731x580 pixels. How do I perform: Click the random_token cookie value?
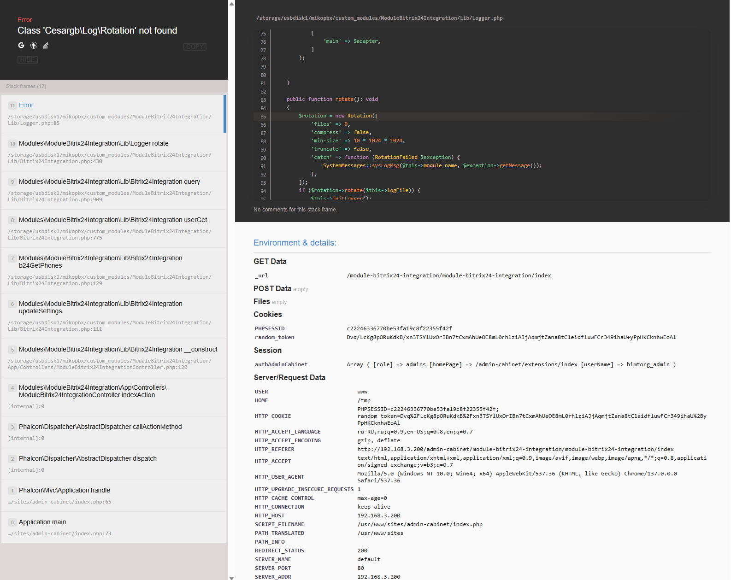coord(511,337)
